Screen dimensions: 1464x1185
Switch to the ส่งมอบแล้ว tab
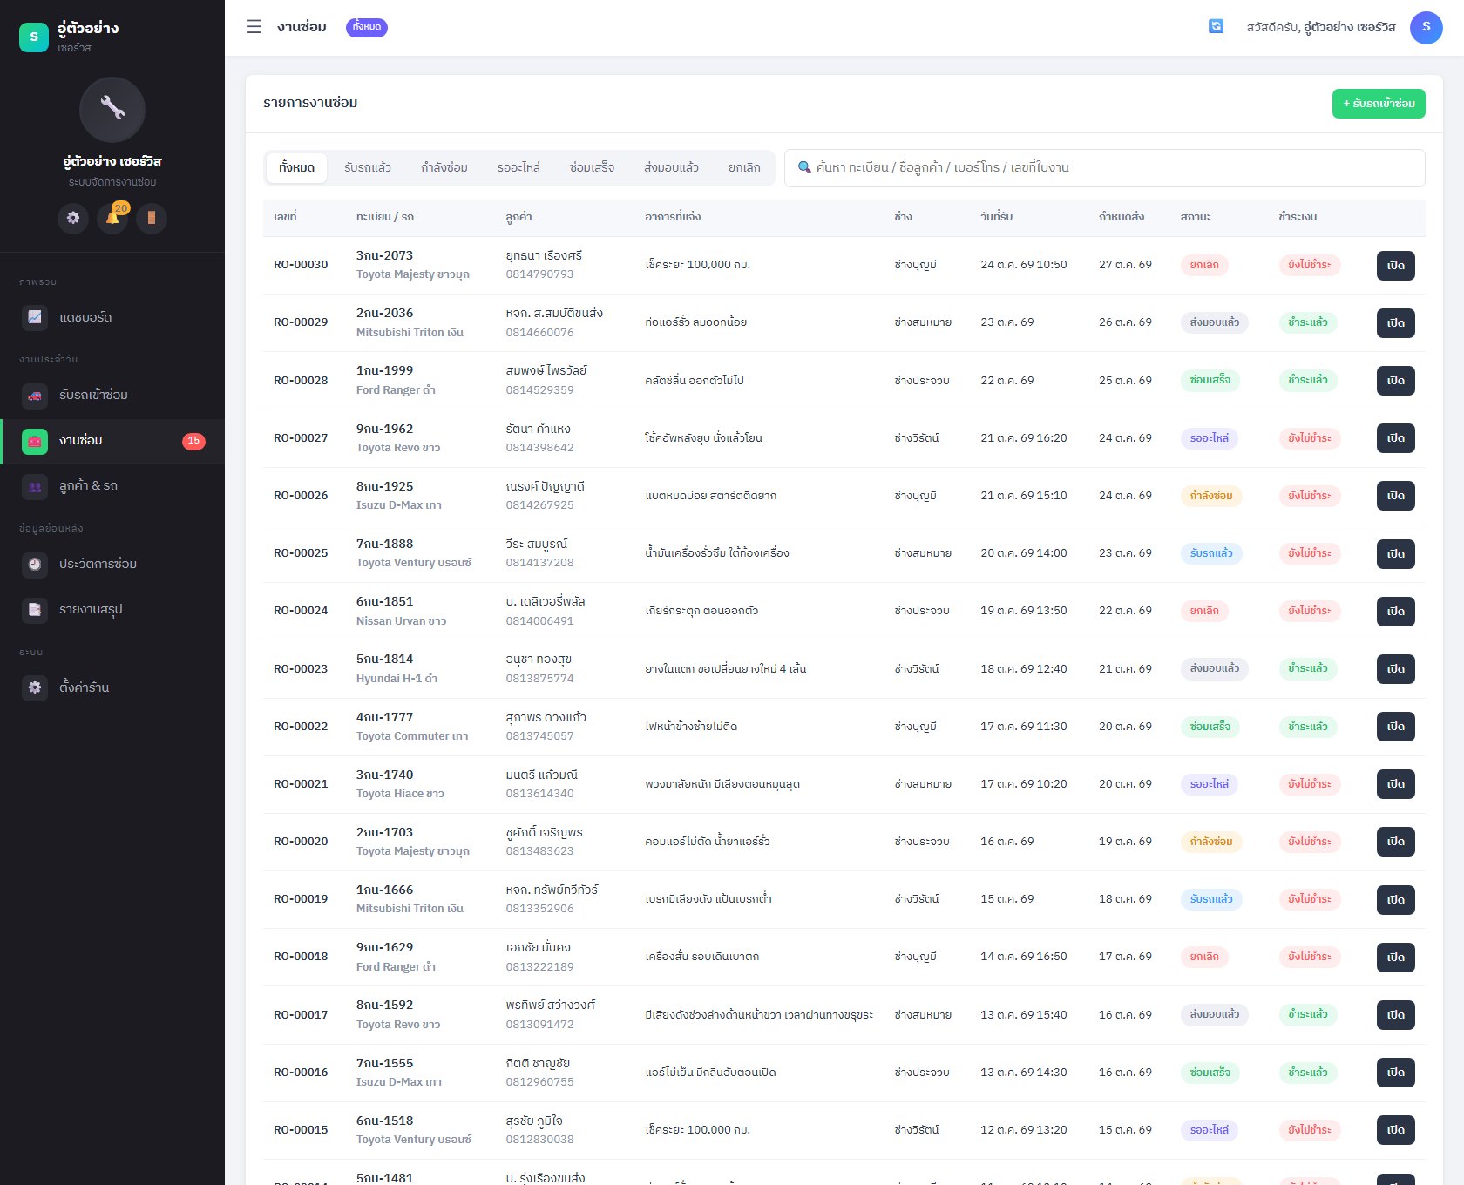[671, 168]
